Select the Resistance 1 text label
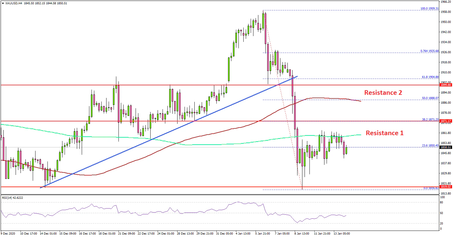Screen dimensions: 453x237 384,133
